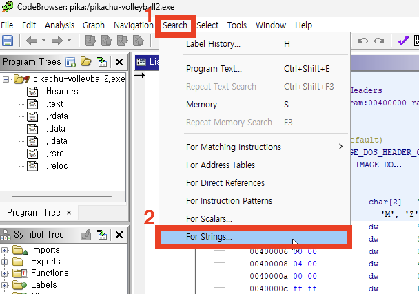419x294 pixels.
Task: Close the Program Trees panel with its X
Action: click(119, 62)
